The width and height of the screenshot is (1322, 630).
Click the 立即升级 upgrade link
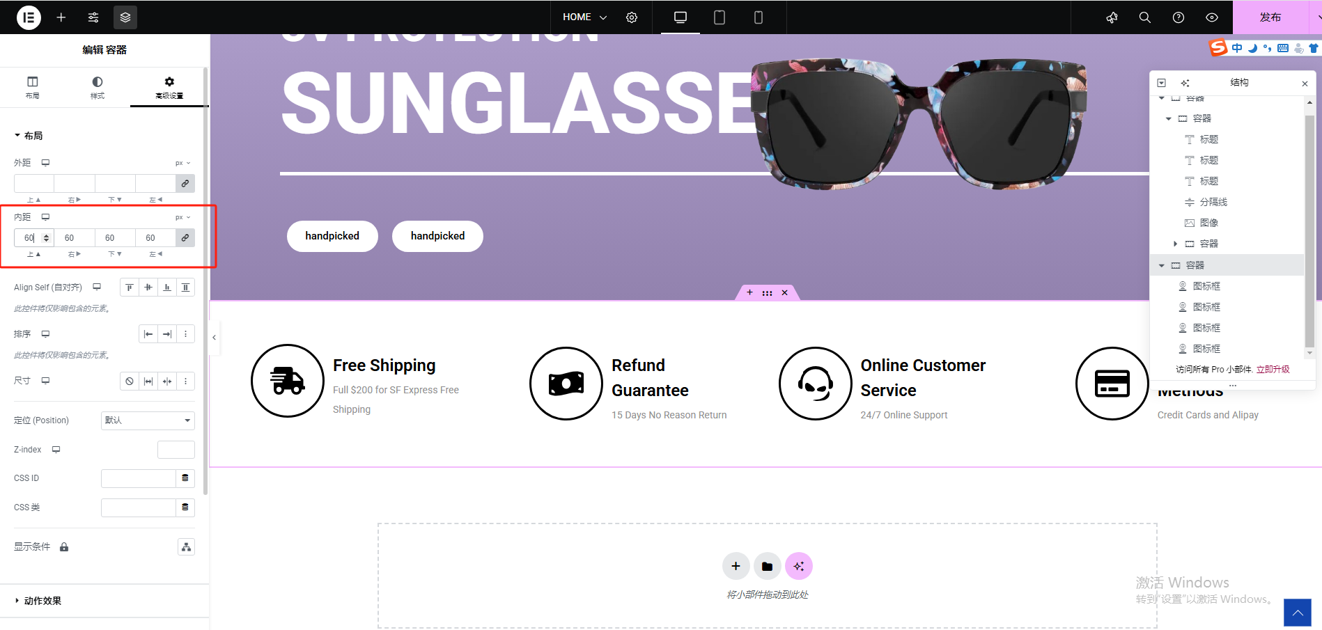(x=1273, y=370)
